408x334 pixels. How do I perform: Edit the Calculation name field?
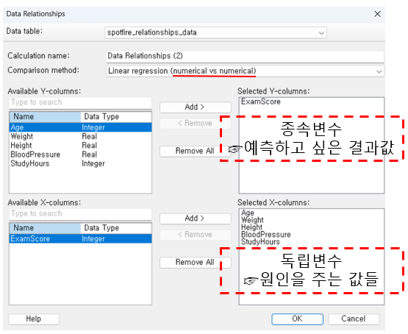click(245, 56)
